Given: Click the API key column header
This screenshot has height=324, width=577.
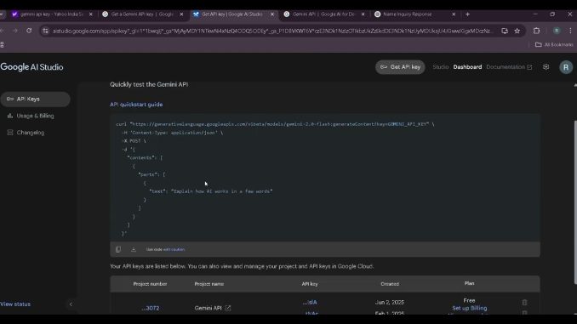Looking at the screenshot, I should point(310,284).
